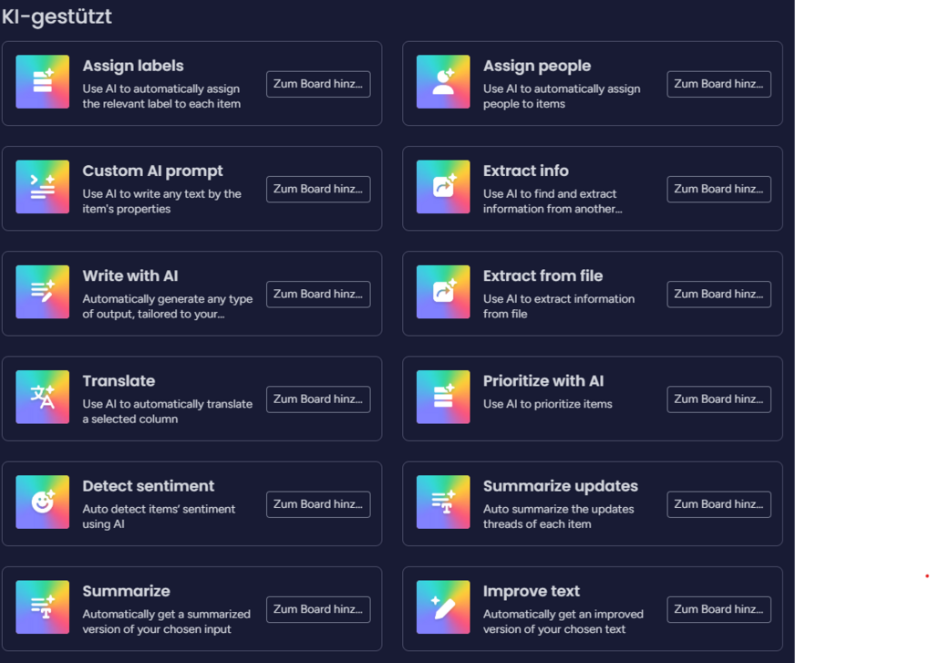Click the Prioritize with AI icon
Image resolution: width=930 pixels, height=663 pixels.
[443, 397]
